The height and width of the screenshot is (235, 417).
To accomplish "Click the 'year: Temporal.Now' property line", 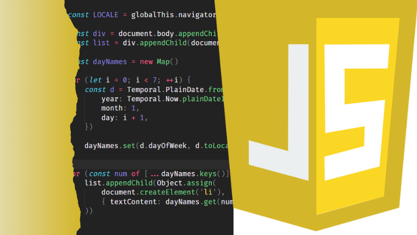I will tap(163, 99).
